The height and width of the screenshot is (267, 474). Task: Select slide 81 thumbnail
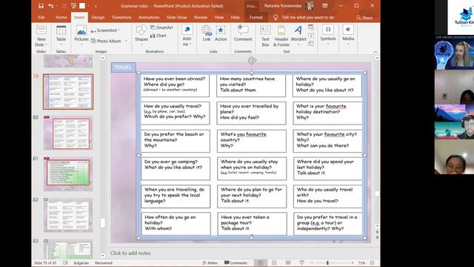(x=68, y=174)
